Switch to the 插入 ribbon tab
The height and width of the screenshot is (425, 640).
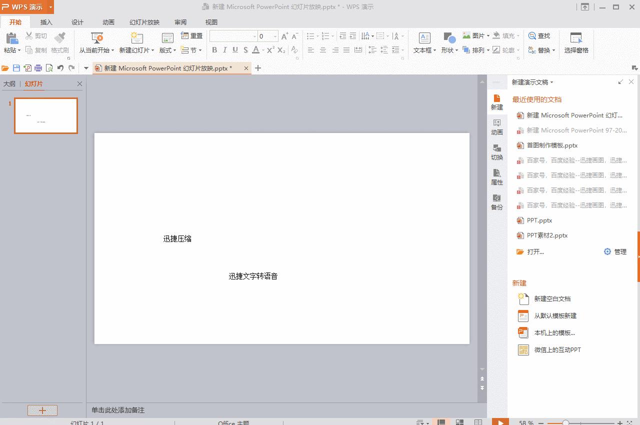(x=46, y=22)
